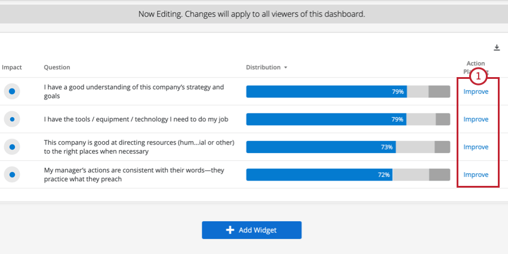Click Improve for tools/equipment question

pyautogui.click(x=476, y=119)
